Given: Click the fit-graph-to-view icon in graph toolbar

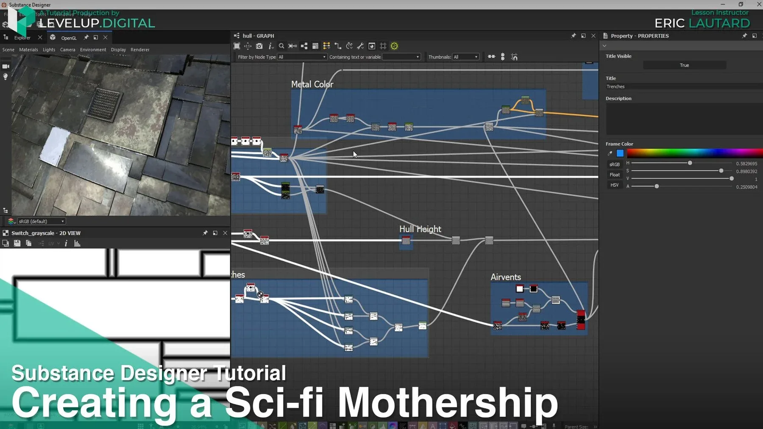Looking at the screenshot, I should [x=237, y=46].
